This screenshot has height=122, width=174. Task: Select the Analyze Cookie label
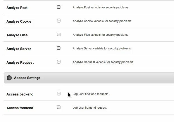(x=19, y=21)
